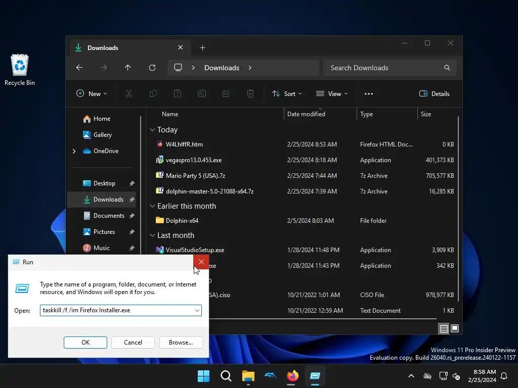Collapse the Today group
The height and width of the screenshot is (388, 518).
[x=152, y=130]
